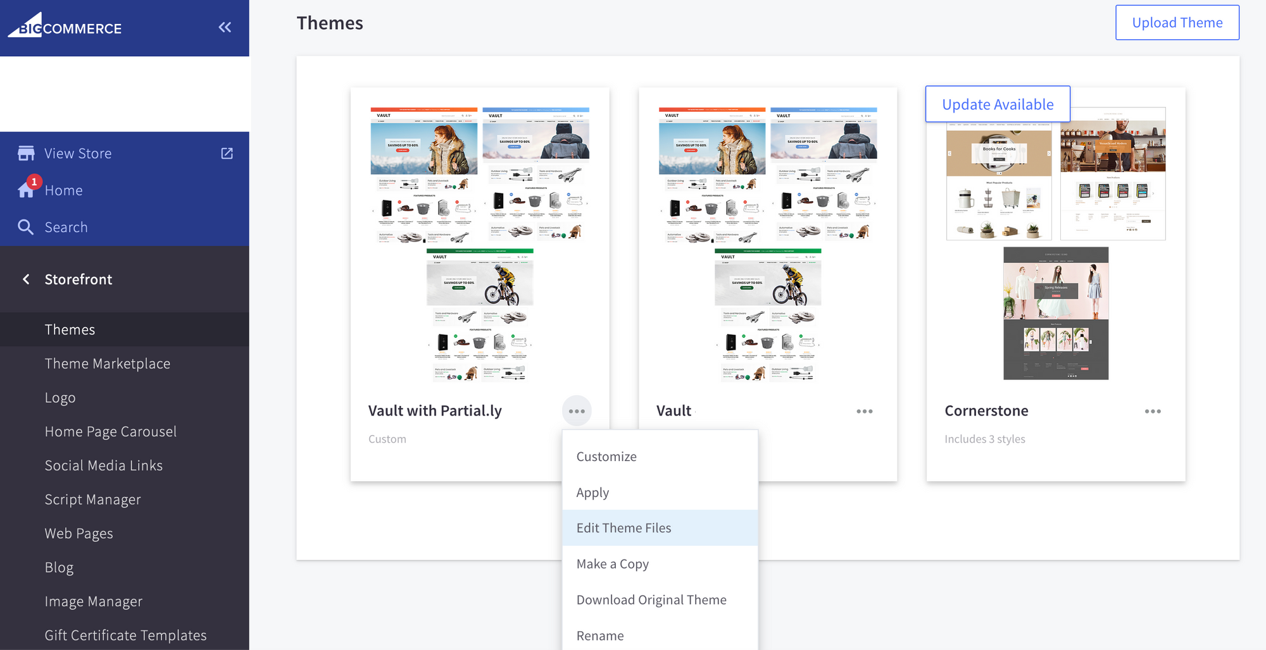Choose Customize from theme menu
The image size is (1266, 650).
pos(660,457)
